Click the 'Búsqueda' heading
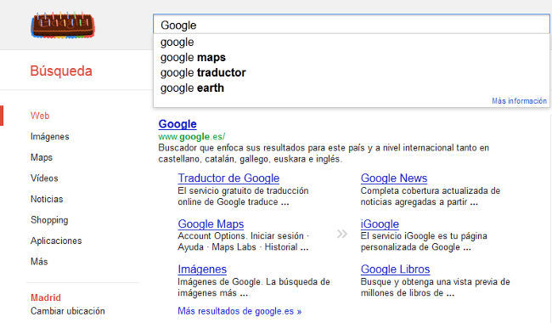Image resolution: width=552 pixels, height=323 pixels. click(x=61, y=71)
